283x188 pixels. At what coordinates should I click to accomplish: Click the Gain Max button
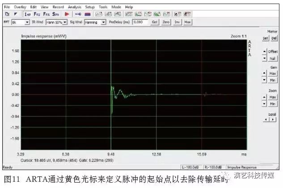click(273, 73)
